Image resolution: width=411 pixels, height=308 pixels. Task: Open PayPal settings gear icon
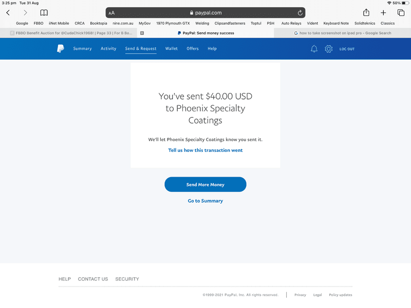tap(329, 49)
